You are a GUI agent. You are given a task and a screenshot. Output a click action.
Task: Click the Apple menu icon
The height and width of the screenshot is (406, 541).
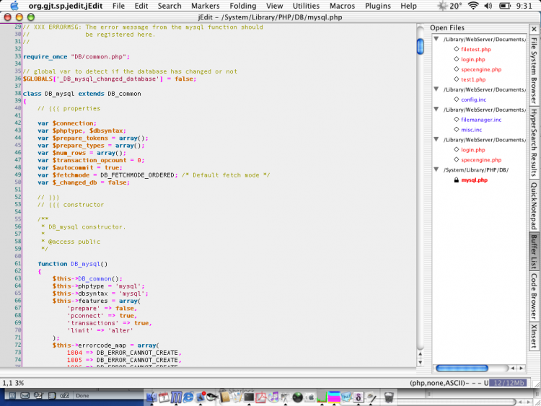[x=14, y=6]
